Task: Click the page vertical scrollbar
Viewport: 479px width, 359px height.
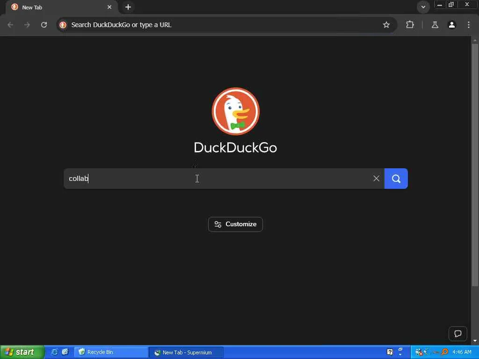Action: (x=475, y=165)
